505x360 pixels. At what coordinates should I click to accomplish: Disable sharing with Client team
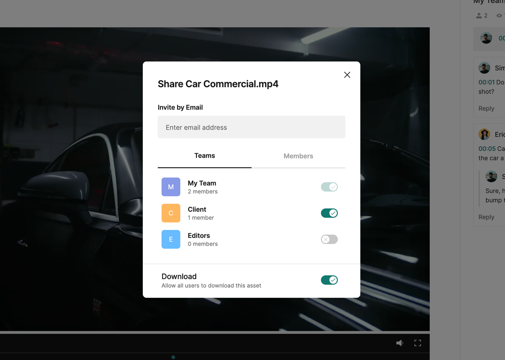pyautogui.click(x=329, y=213)
